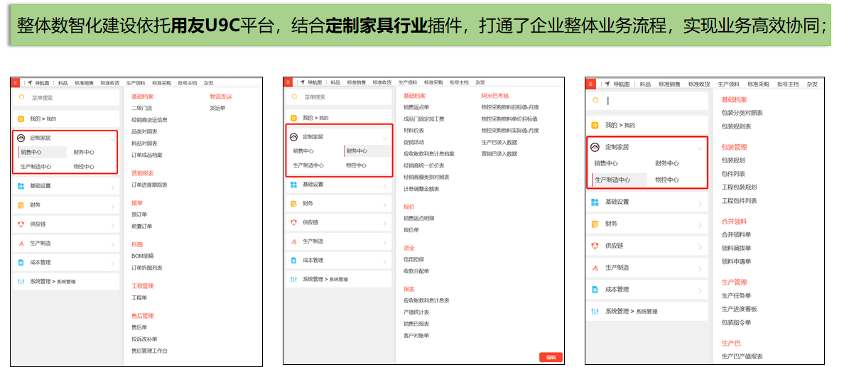Open the 生产任务单 entry

(x=736, y=295)
